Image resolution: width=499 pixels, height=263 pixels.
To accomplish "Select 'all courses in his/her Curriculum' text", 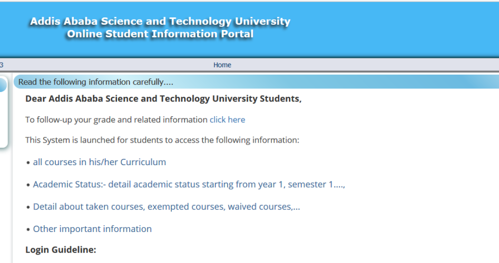I will (99, 162).
